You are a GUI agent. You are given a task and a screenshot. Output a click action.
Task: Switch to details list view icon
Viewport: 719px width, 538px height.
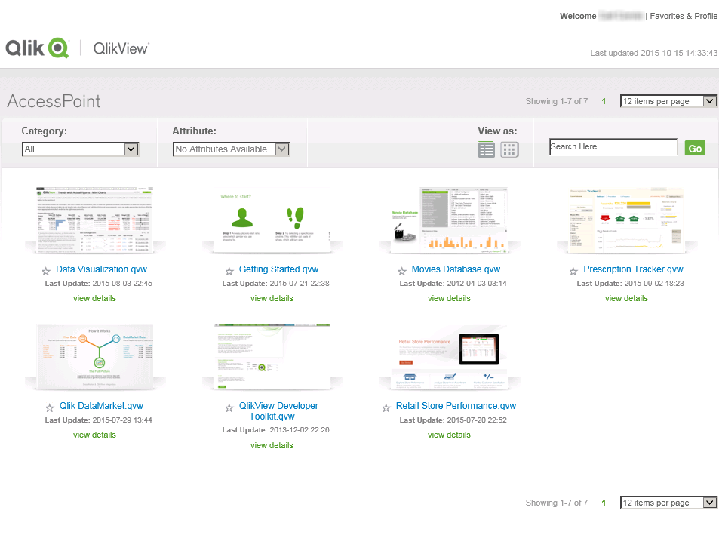[x=487, y=149]
